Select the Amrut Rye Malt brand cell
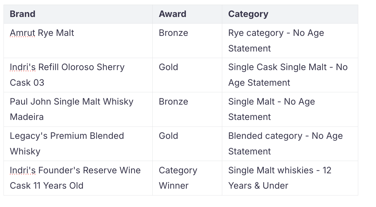This screenshot has height=207, width=376. pyautogui.click(x=42, y=33)
